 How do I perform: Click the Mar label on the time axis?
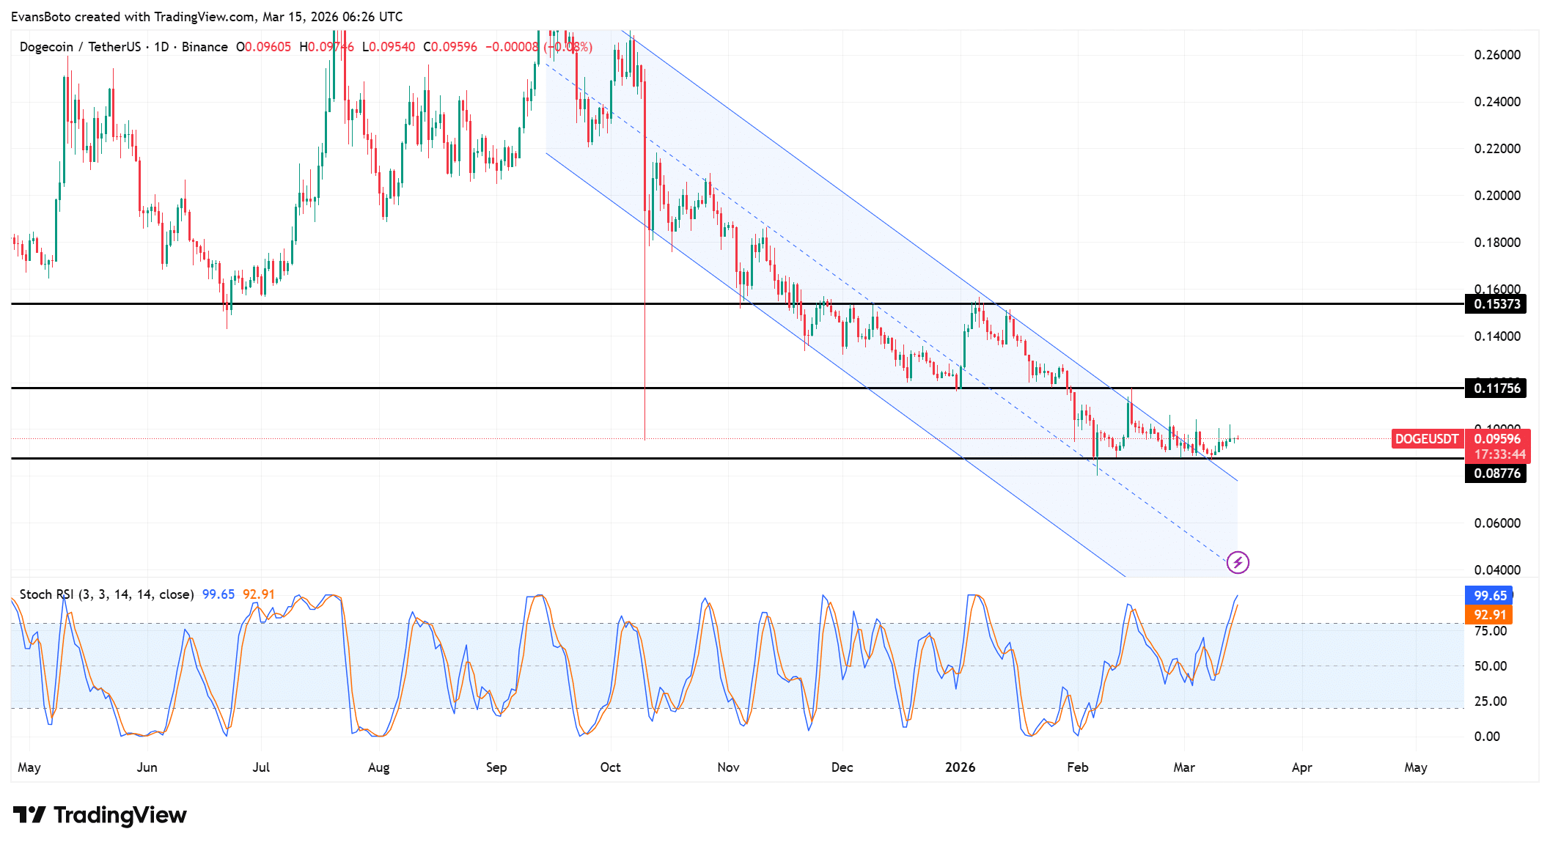pyautogui.click(x=1185, y=767)
